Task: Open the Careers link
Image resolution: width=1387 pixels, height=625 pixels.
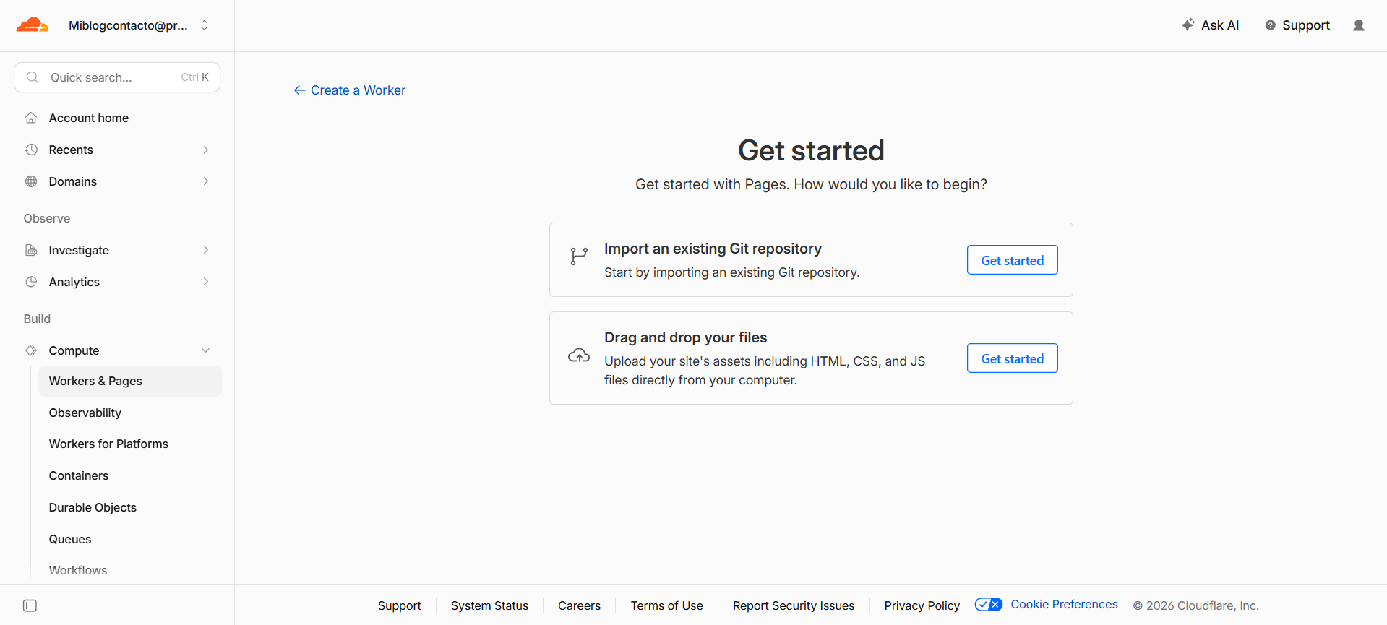Action: click(579, 605)
